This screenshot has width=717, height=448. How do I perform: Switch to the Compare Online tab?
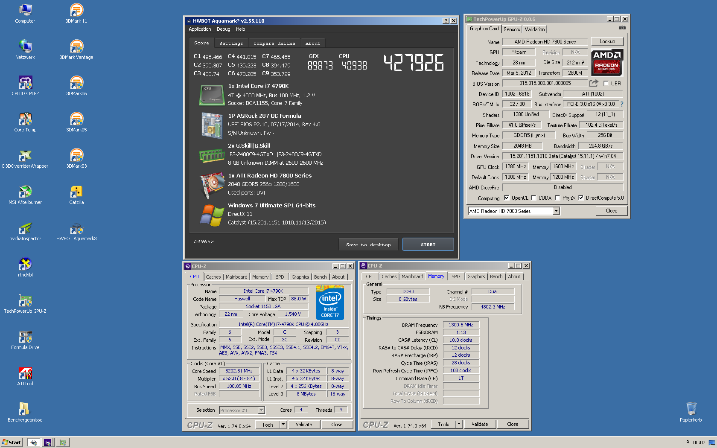(x=274, y=43)
